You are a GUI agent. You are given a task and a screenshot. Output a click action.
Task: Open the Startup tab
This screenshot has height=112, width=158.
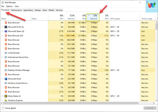coord(38,10)
